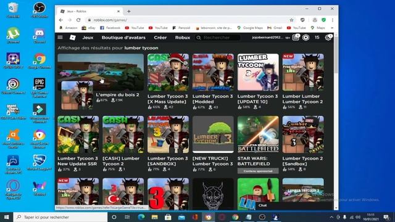Open NEW TRUCK Lumber Tycoon 3 tile

coord(213,144)
